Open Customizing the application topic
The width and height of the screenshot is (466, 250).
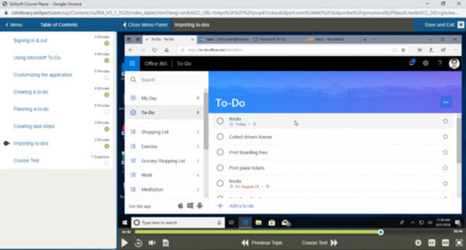[43, 75]
